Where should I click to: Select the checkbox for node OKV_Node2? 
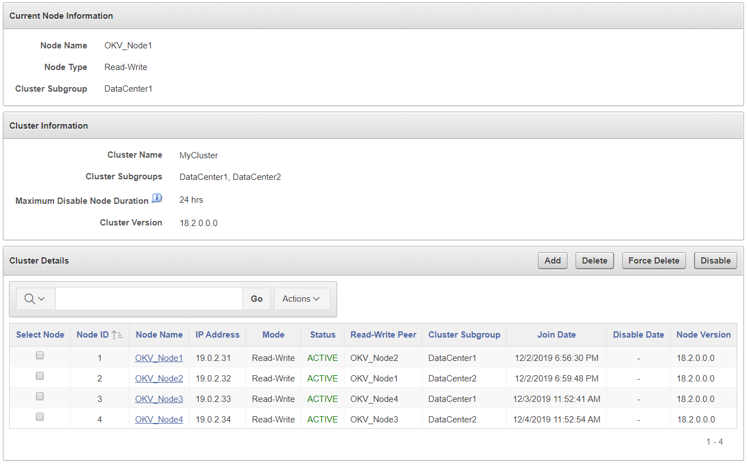[x=39, y=375]
